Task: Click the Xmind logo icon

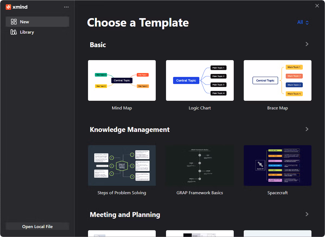Action: pos(8,7)
